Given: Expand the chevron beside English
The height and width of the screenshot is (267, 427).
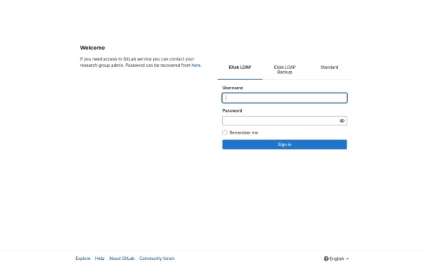Looking at the screenshot, I should [x=347, y=259].
